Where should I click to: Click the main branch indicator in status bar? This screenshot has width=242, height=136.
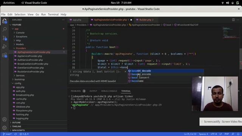click(7, 134)
